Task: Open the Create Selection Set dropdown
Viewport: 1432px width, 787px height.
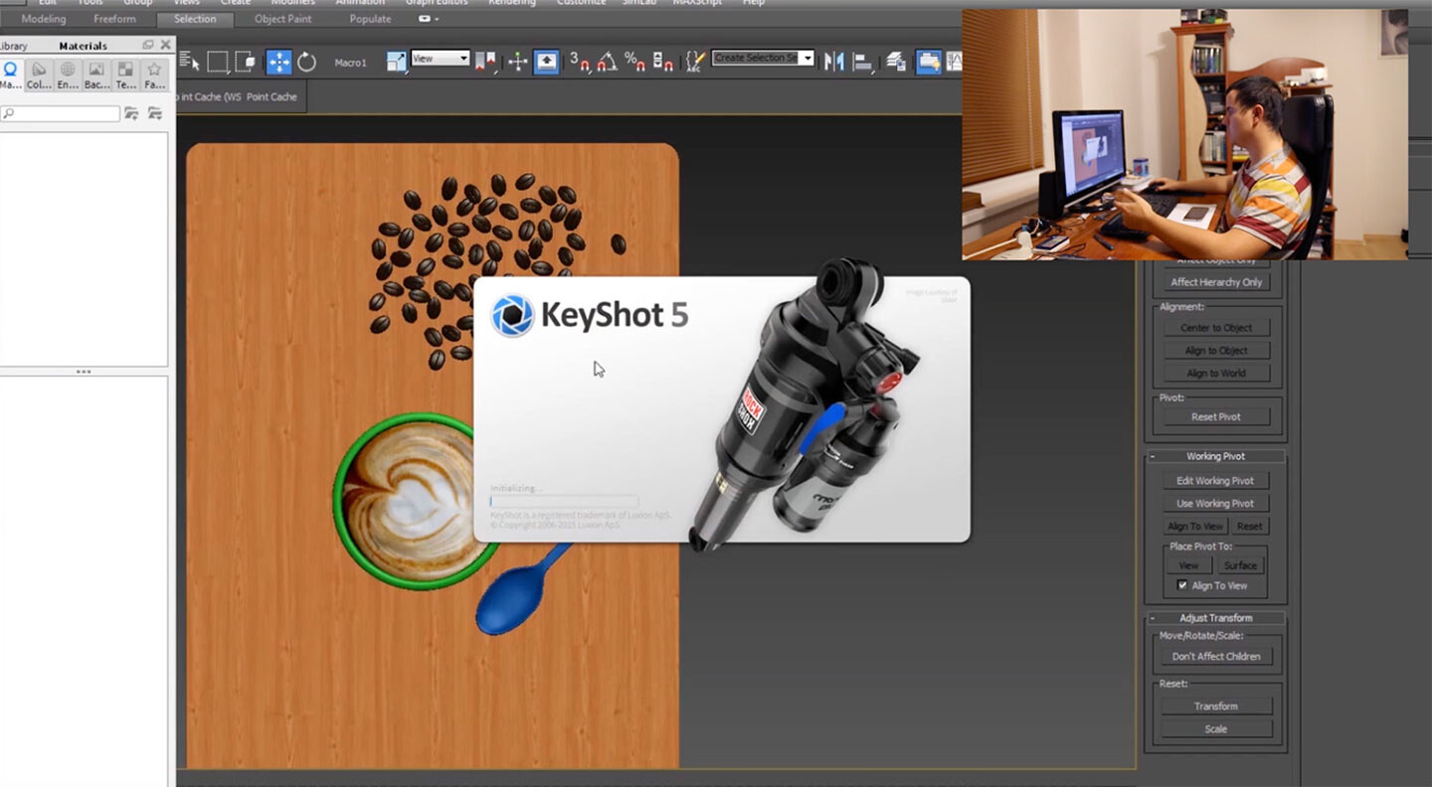Action: click(763, 58)
